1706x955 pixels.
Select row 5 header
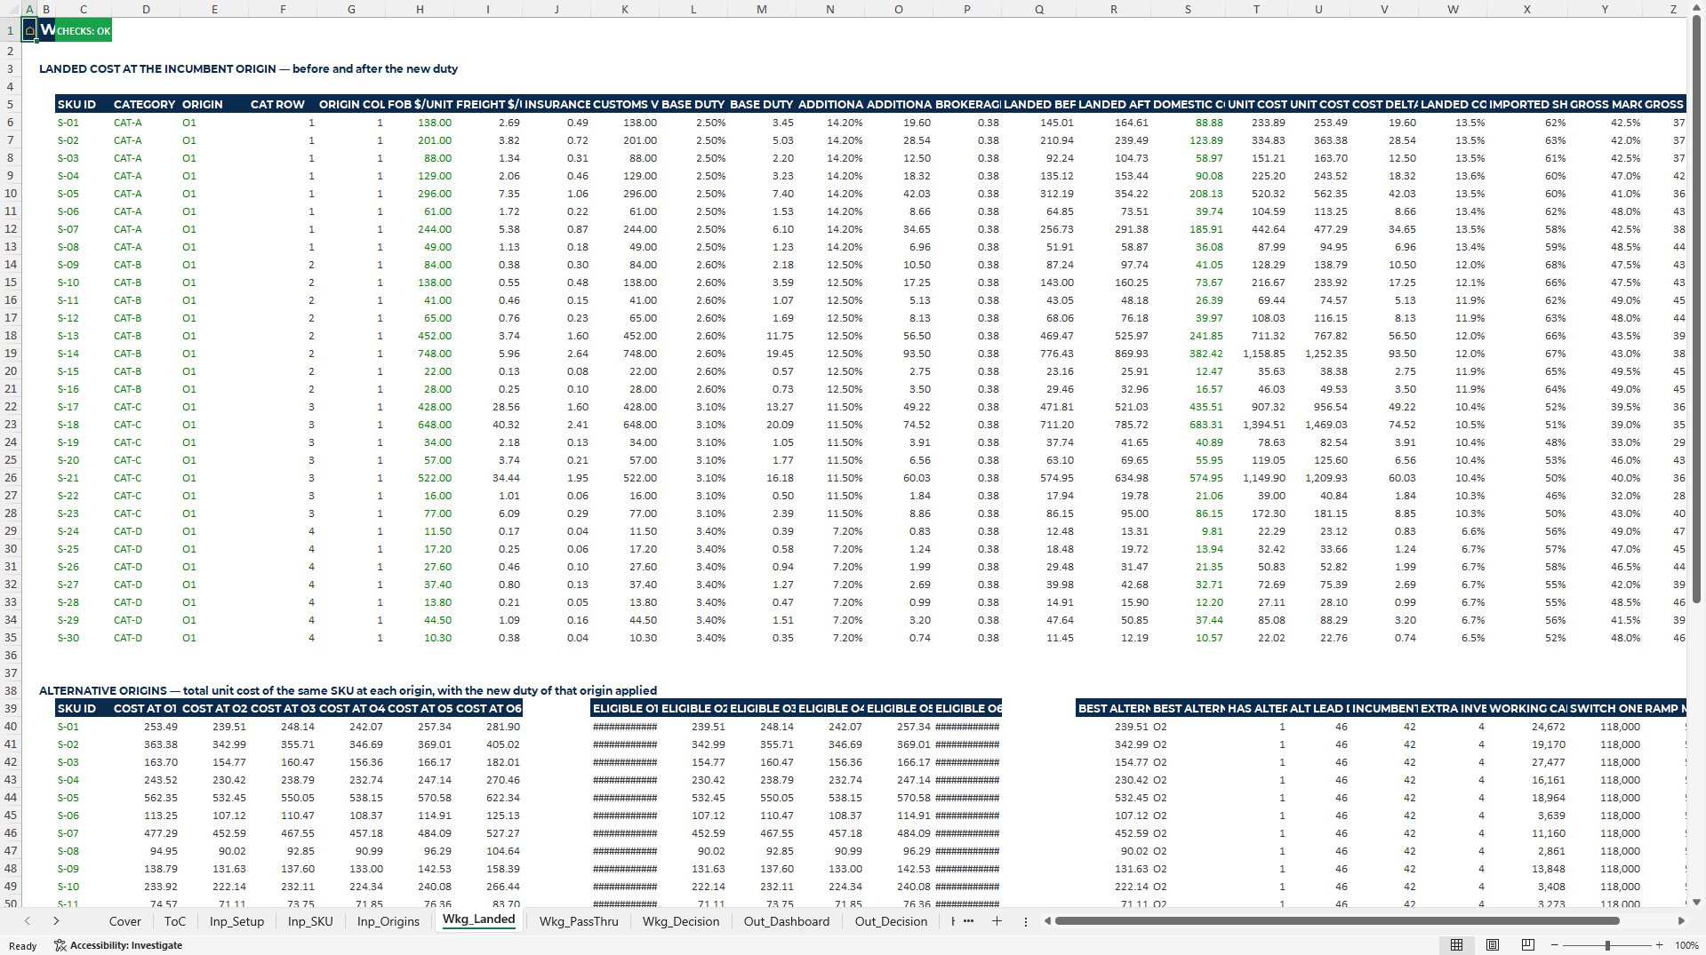[x=11, y=104]
